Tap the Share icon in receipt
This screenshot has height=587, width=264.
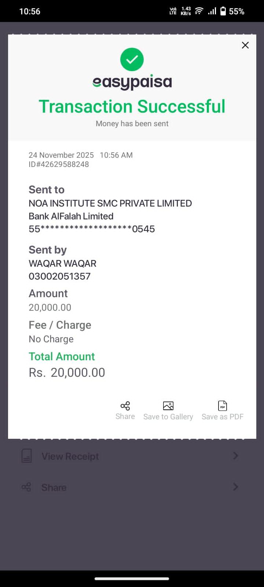click(x=125, y=406)
